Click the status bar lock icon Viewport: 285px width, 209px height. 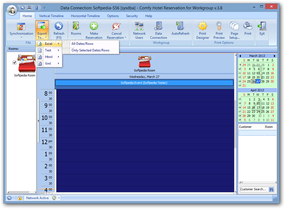click(x=20, y=198)
